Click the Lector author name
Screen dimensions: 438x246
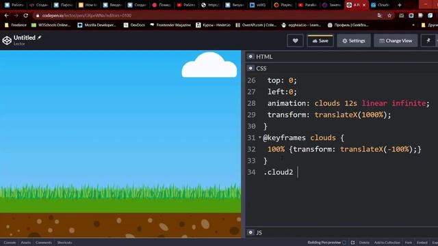(x=19, y=44)
